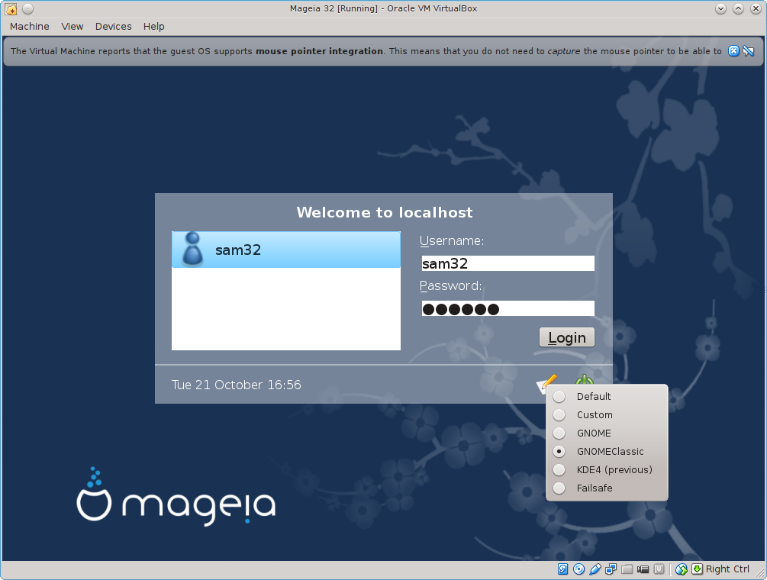Open the shared folders status icon
The height and width of the screenshot is (580, 767).
627,569
